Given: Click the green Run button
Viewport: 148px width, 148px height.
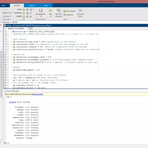Looking at the screenshot, I should 51,10.
